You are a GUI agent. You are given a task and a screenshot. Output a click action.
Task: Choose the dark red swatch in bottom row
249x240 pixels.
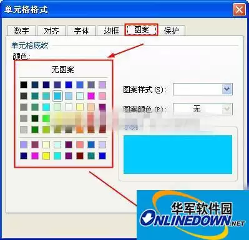[80, 156]
